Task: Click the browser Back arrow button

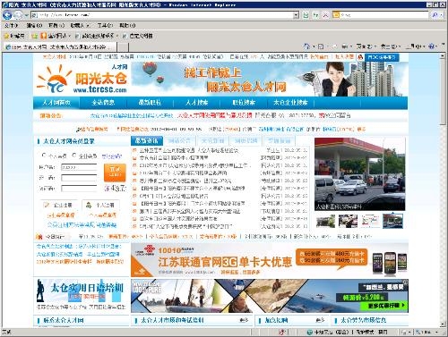Action: (7, 15)
